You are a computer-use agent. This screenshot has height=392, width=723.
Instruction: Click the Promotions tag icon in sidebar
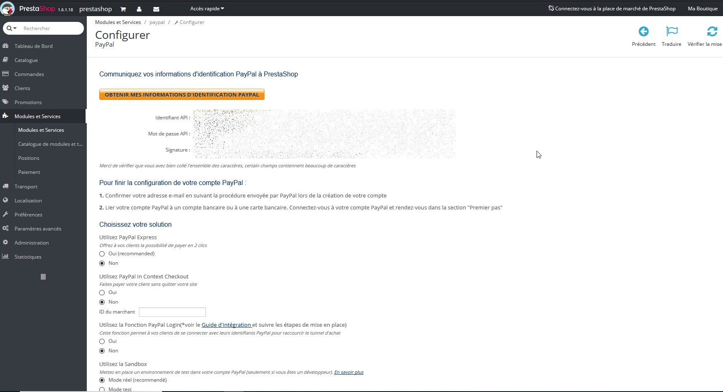click(x=5, y=102)
